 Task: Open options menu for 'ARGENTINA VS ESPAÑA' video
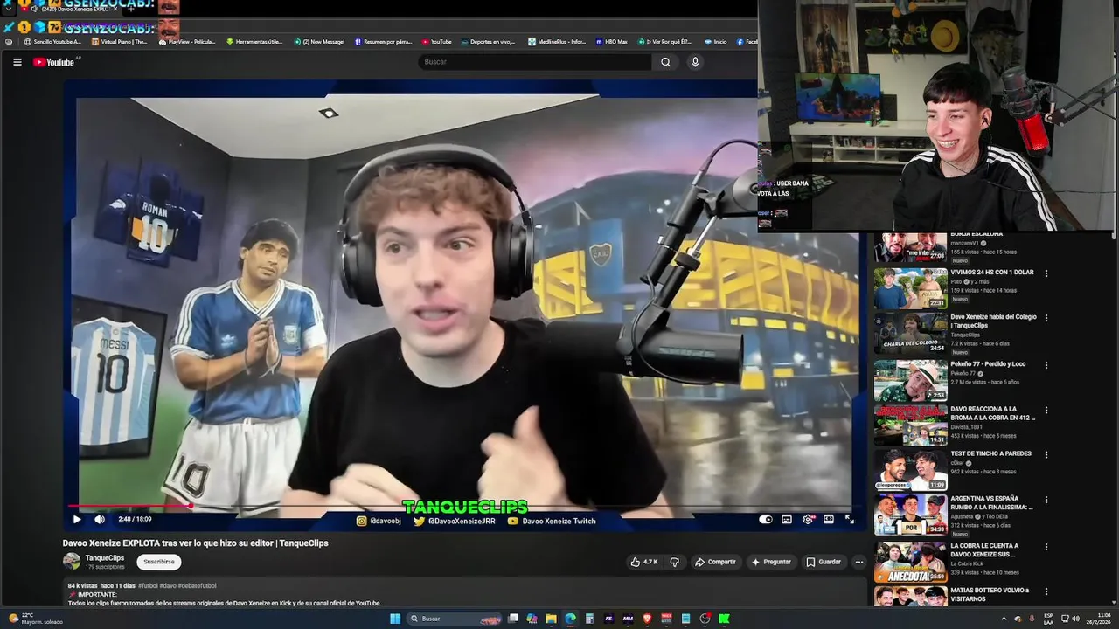(1046, 501)
